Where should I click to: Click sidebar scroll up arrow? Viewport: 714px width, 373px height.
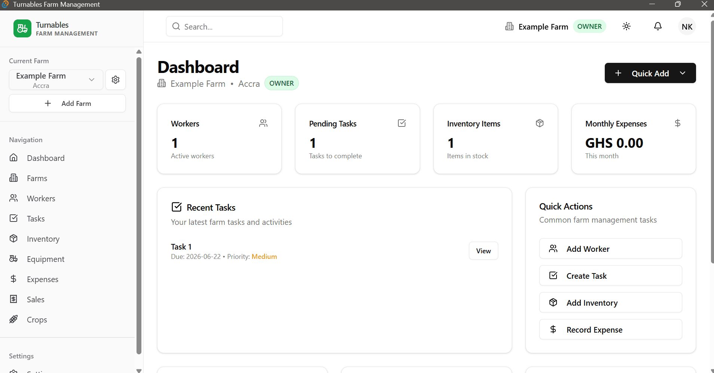(x=139, y=52)
